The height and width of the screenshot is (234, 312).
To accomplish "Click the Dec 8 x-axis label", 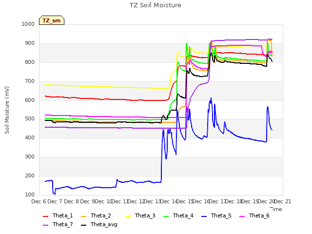I will 71,201.
